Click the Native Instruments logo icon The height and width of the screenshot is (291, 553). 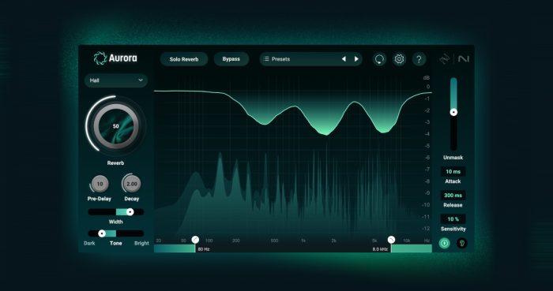(x=464, y=59)
